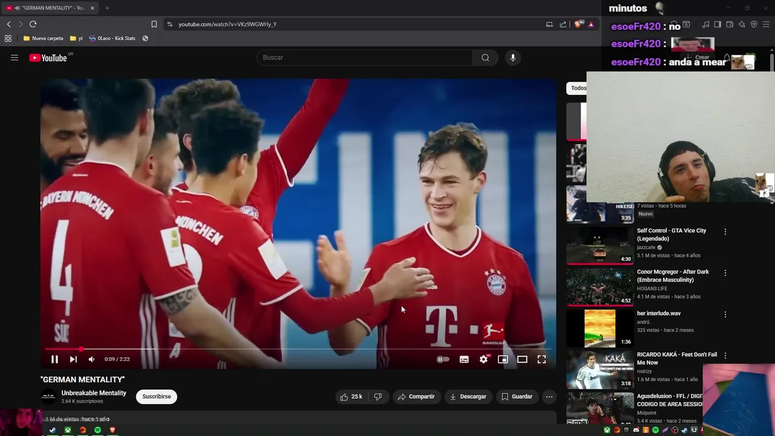775x436 pixels.
Task: Open options menu for RICARDO KAKÁ video
Action: pos(725,355)
